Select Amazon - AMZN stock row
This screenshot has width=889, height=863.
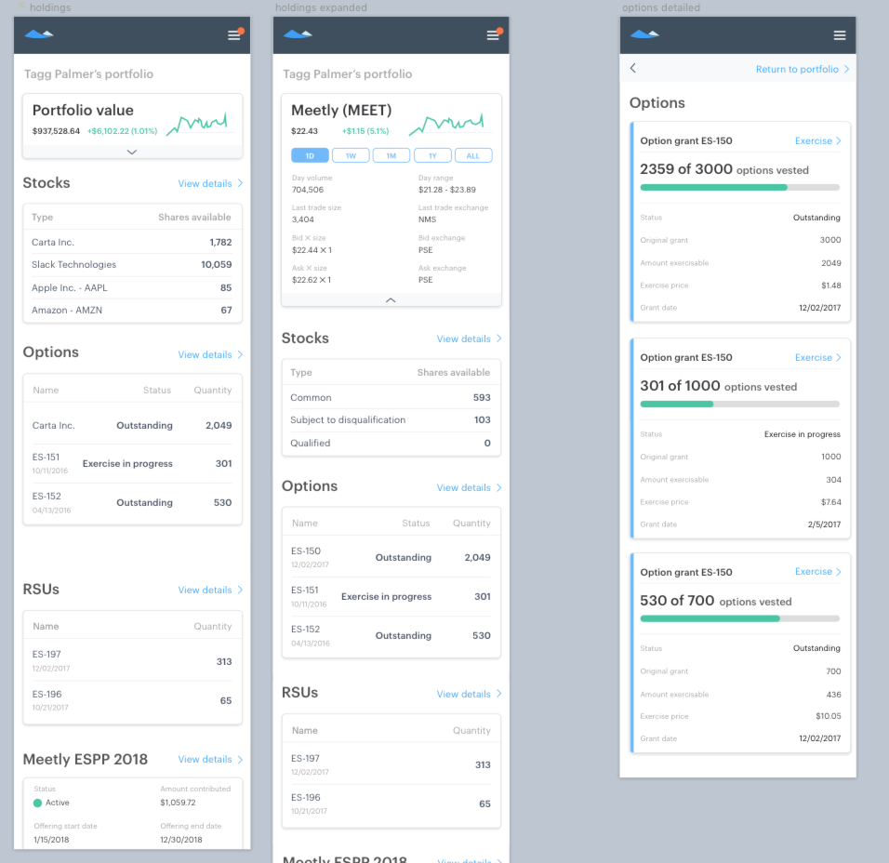pyautogui.click(x=132, y=311)
